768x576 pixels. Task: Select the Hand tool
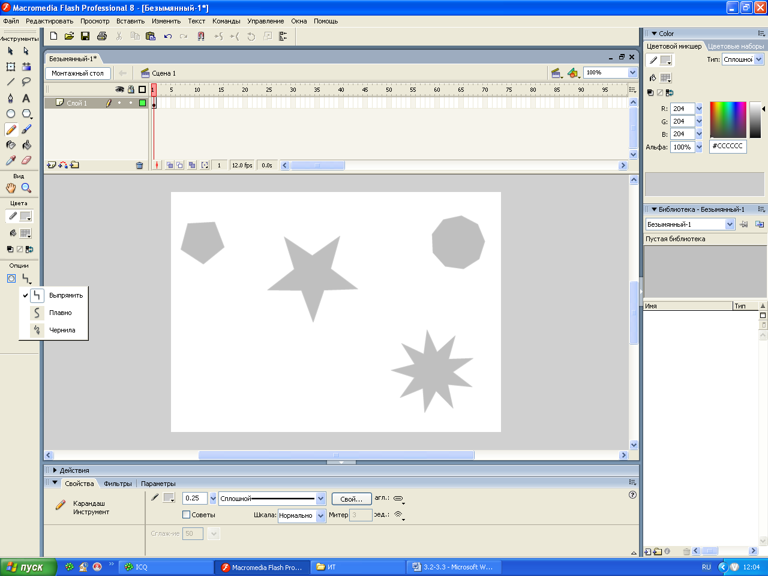tap(11, 188)
